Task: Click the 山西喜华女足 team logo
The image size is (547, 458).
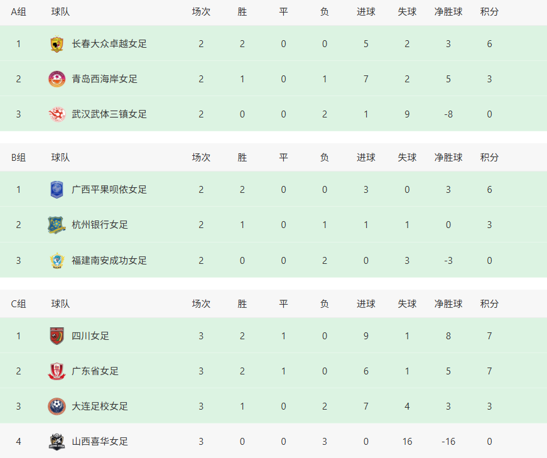Action: [x=57, y=442]
